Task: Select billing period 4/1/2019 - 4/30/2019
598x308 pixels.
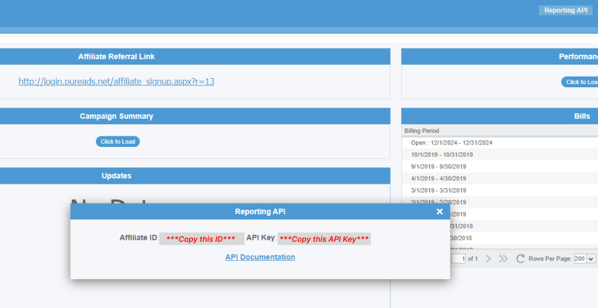Action: point(439,178)
